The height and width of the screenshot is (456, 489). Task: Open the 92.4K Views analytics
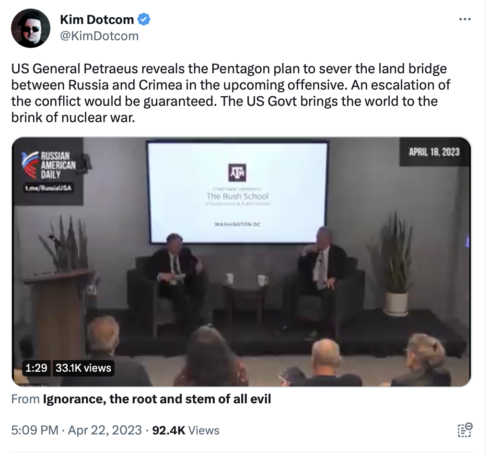(x=186, y=430)
